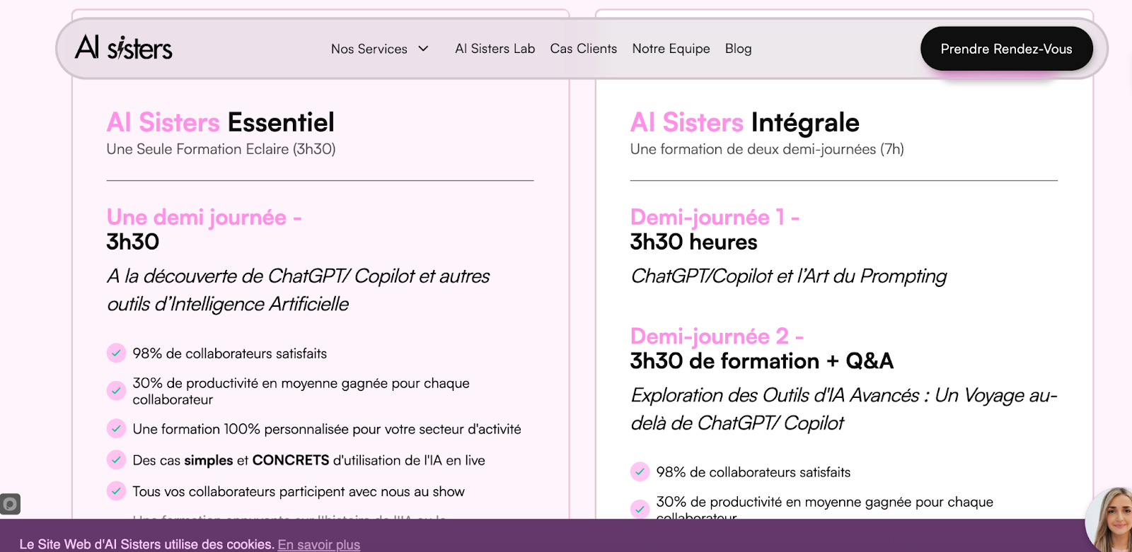Viewport: 1132px width, 552px height.
Task: Click cookie notice text Le Site Web d'AI Sisters
Action: pyautogui.click(x=146, y=544)
